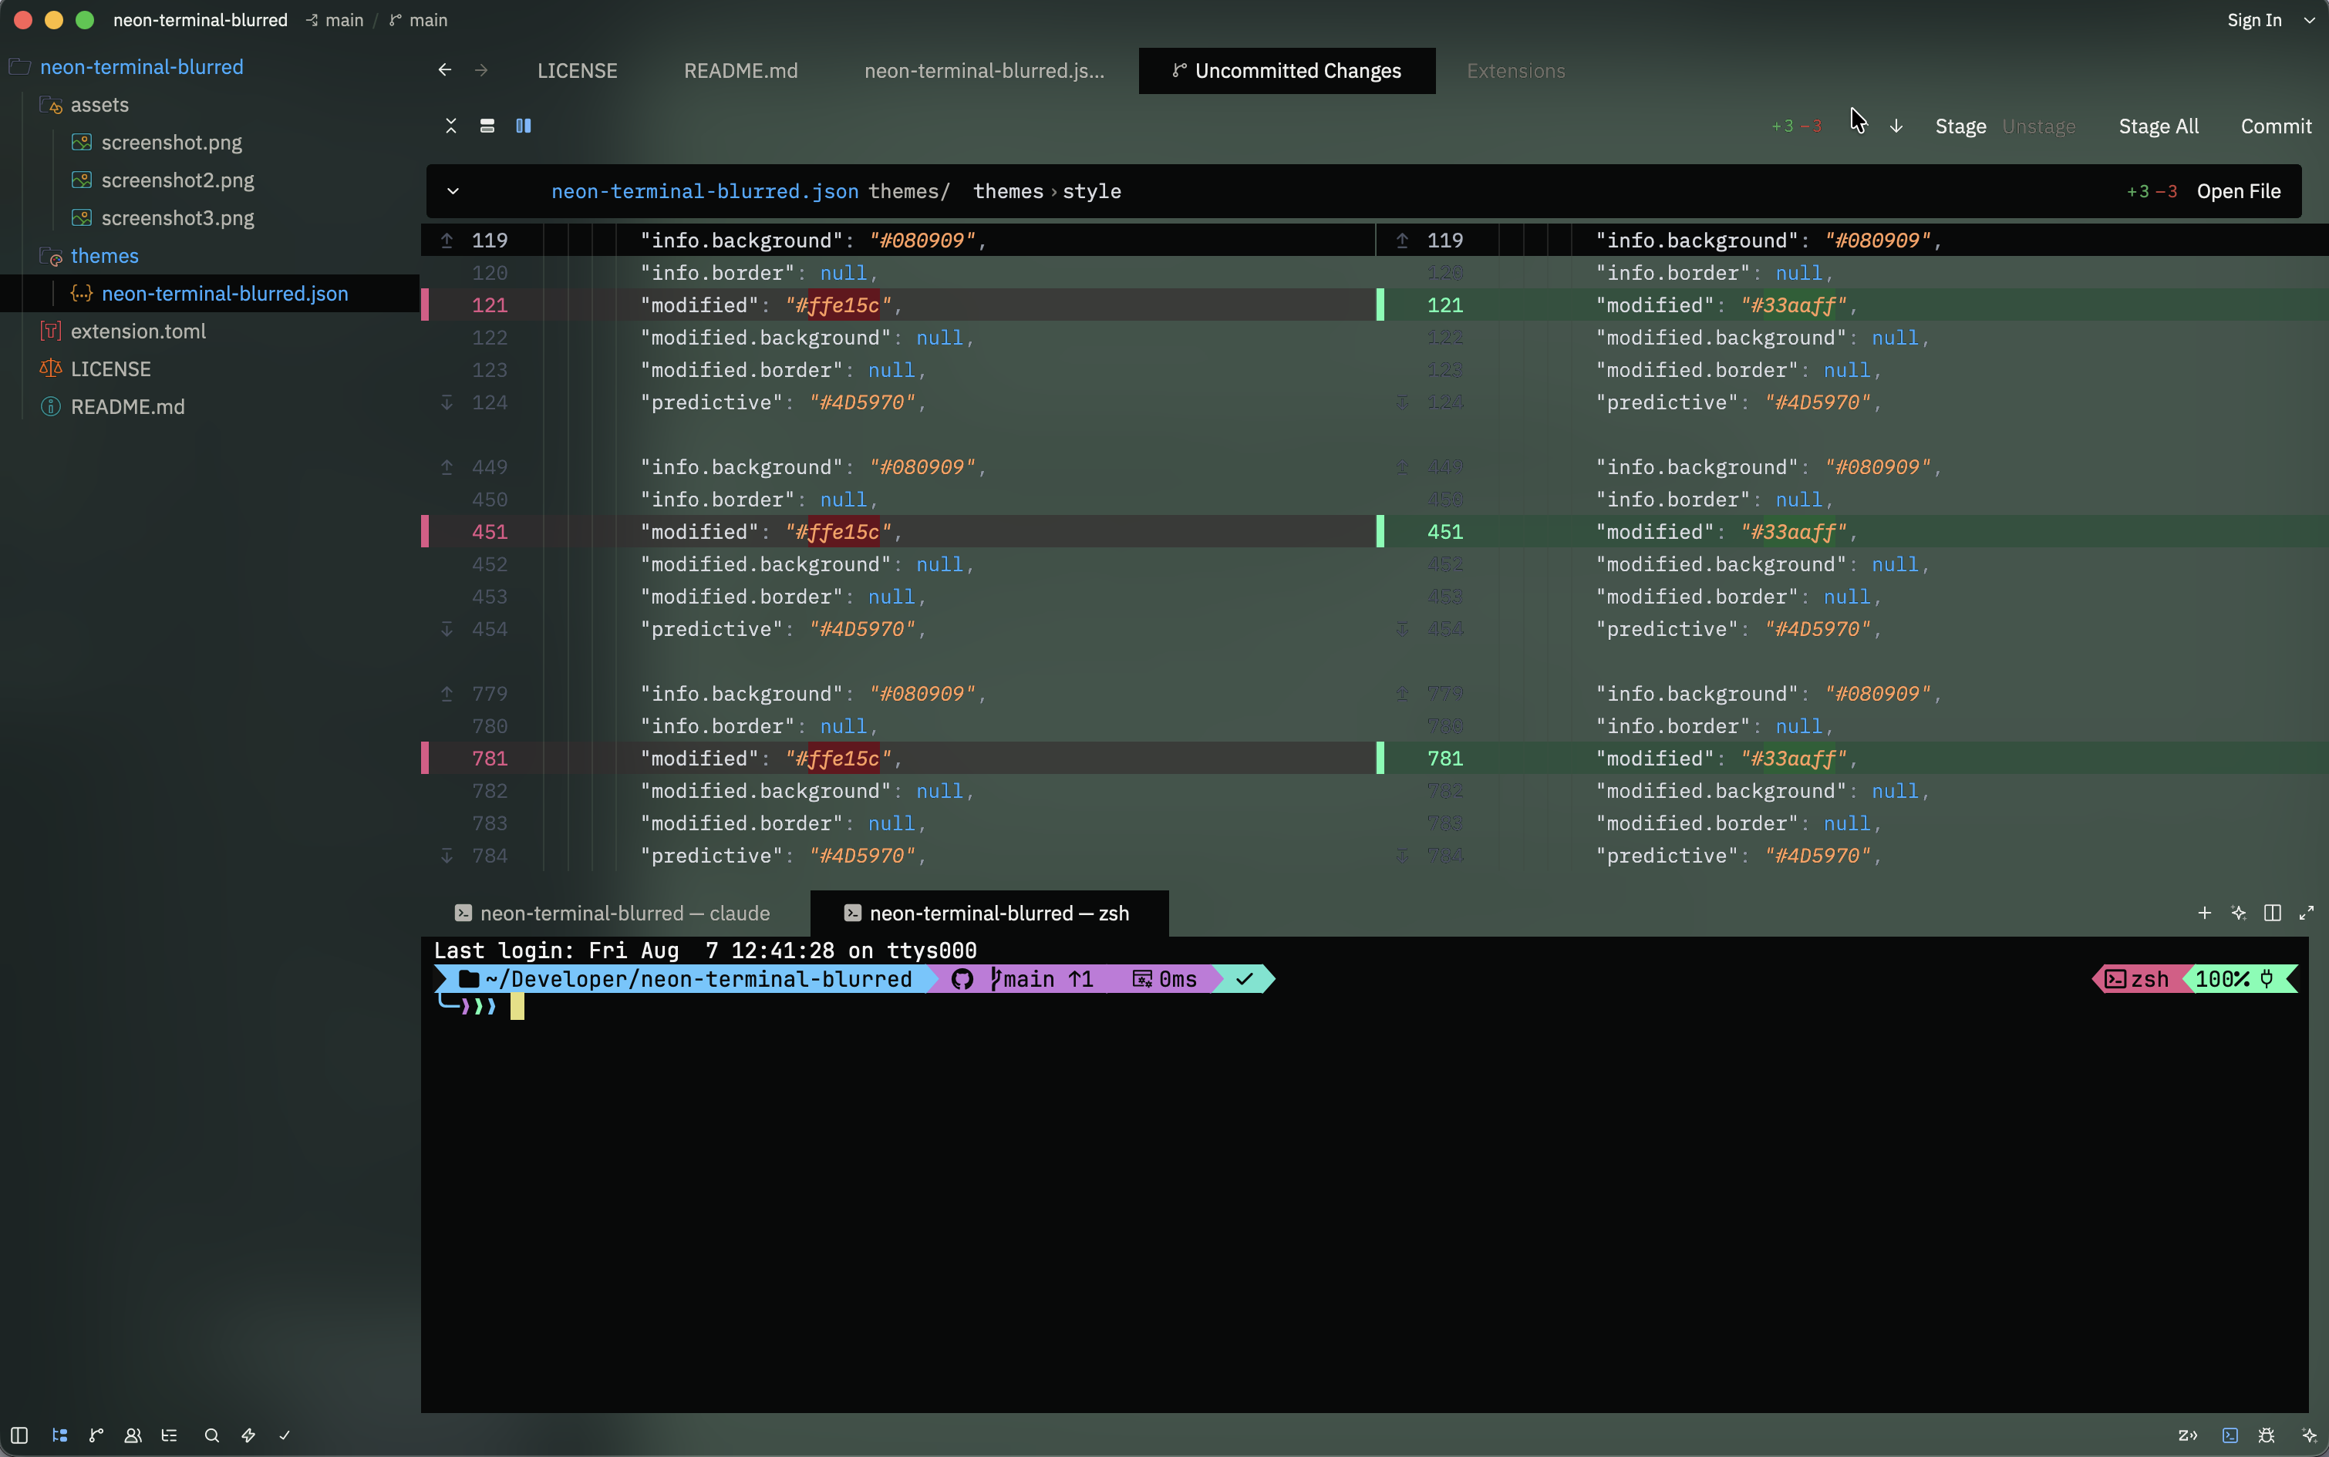
Task: Add a new terminal with plus icon
Action: (x=2205, y=913)
